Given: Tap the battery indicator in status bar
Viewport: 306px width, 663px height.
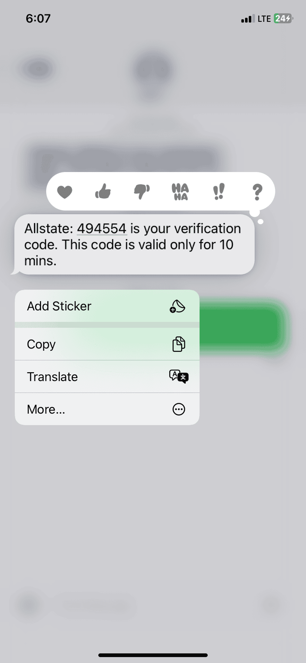Looking at the screenshot, I should coord(283,18).
